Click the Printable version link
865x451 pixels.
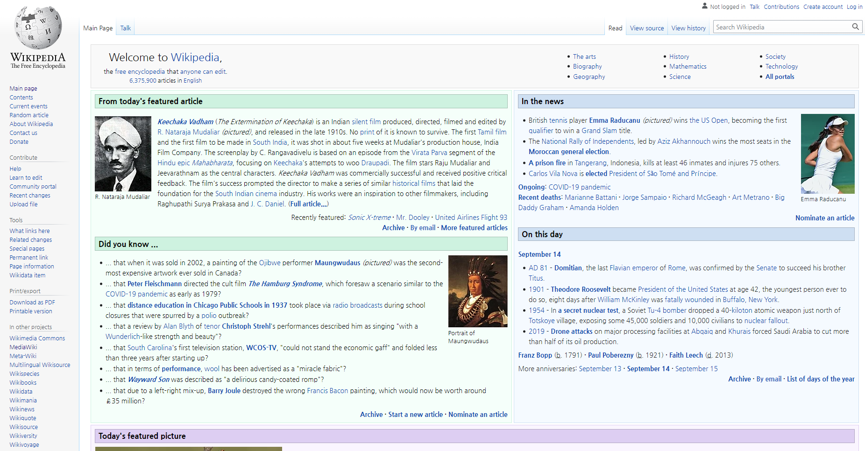(31, 311)
